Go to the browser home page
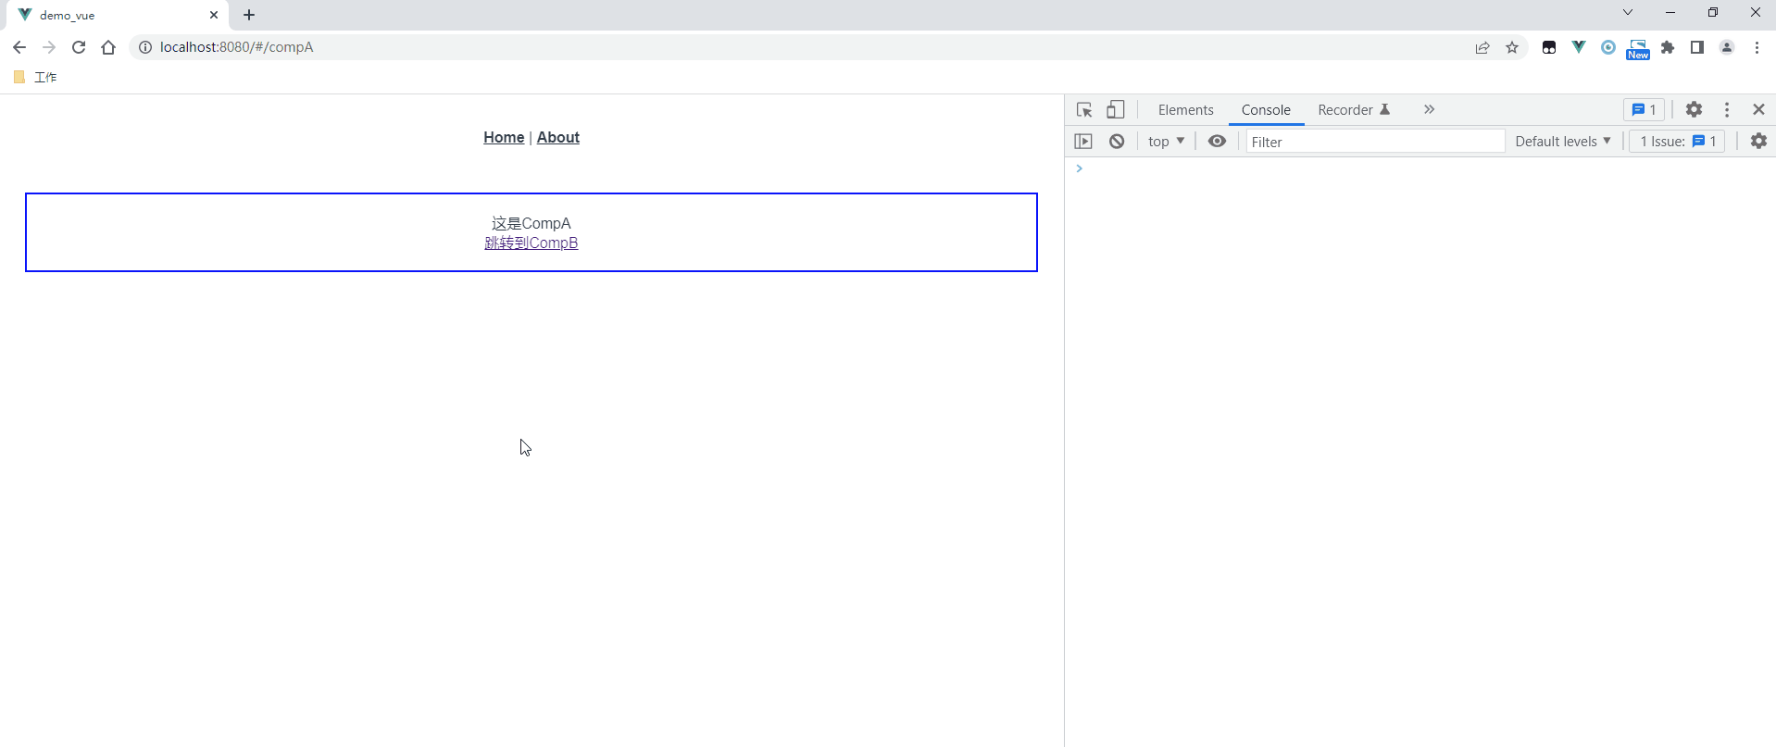1776x747 pixels. tap(108, 47)
